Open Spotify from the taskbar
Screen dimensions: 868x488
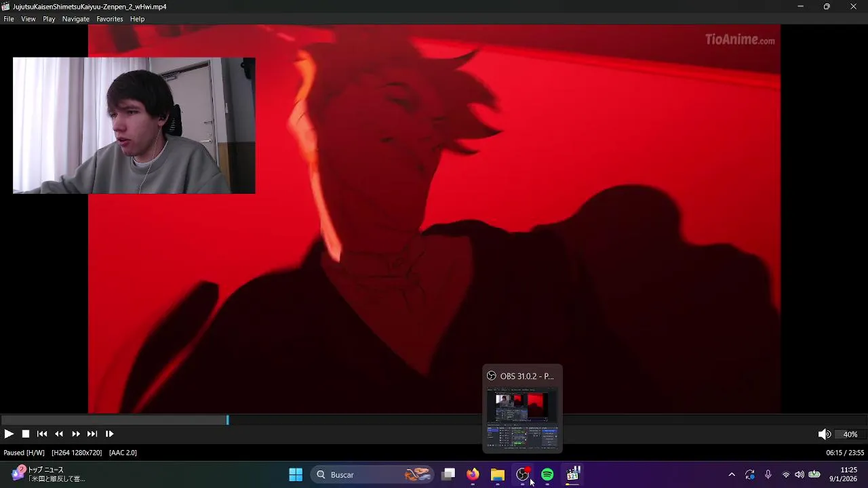point(547,474)
